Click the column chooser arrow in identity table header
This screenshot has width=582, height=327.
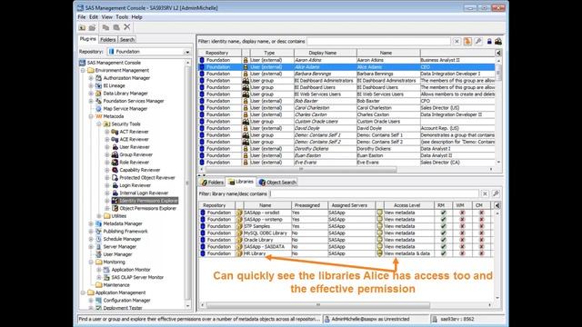pyautogui.click(x=498, y=53)
